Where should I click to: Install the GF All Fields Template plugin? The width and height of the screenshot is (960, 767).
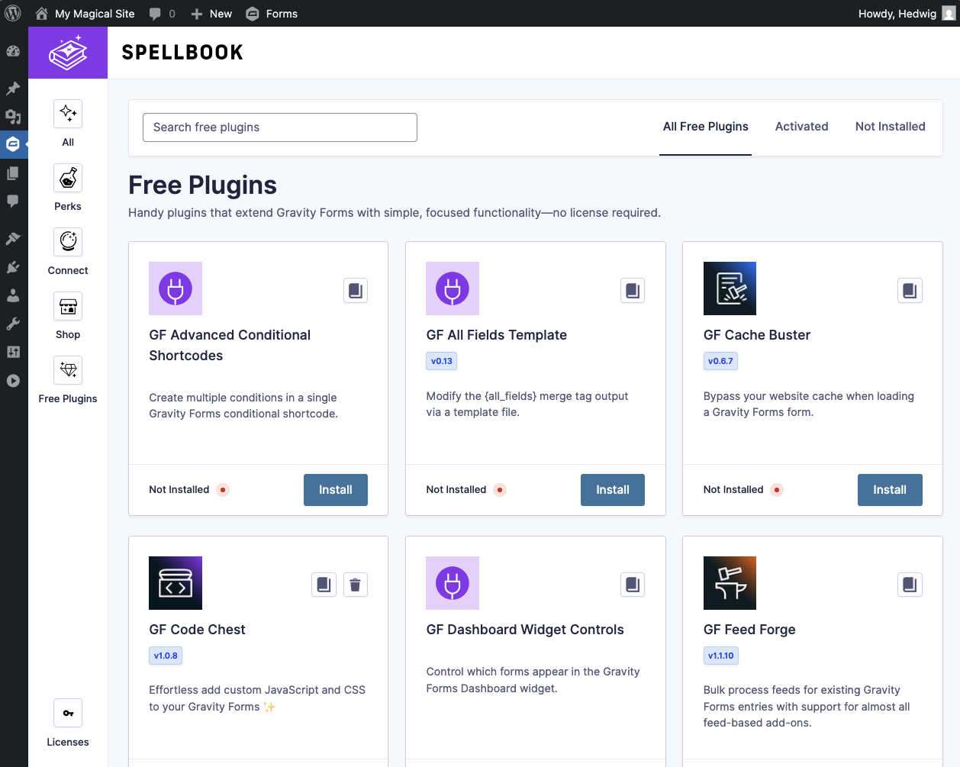(x=612, y=489)
